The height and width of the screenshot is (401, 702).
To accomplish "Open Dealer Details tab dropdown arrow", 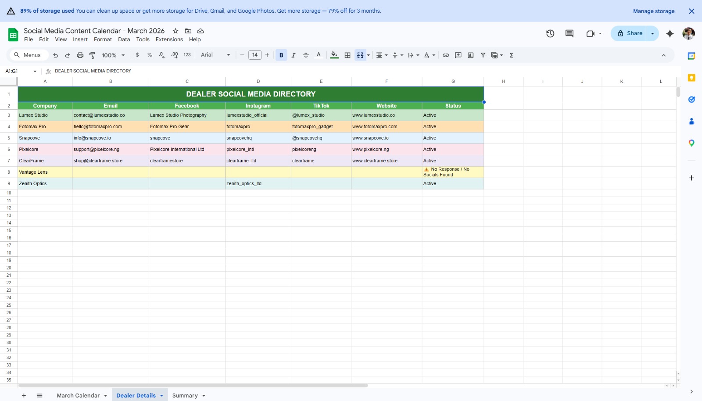I will [x=161, y=396].
